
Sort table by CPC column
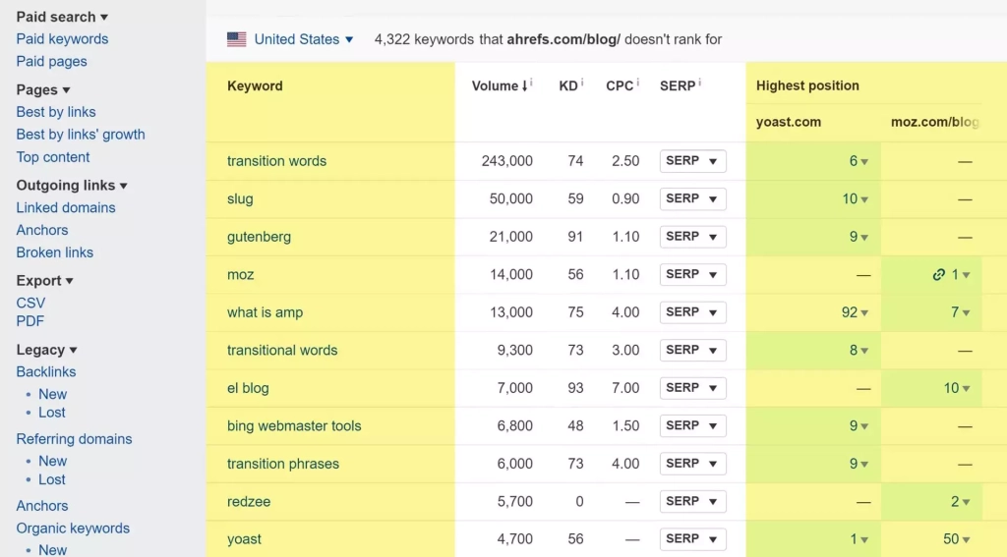coord(620,86)
